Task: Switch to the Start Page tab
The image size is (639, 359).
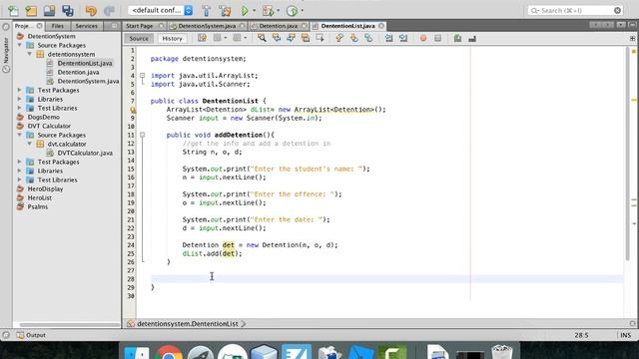Action: [140, 26]
